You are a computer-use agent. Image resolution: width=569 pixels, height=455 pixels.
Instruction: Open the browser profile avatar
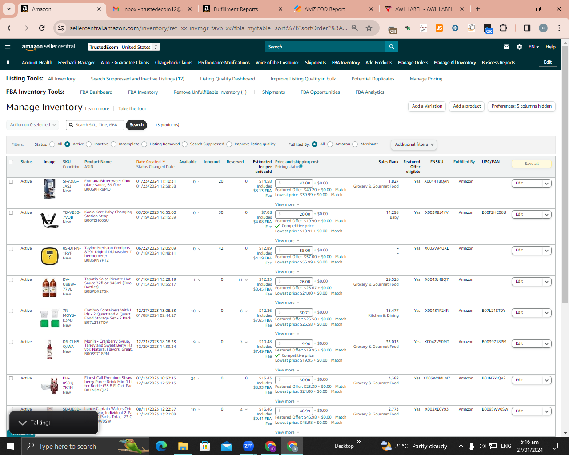pos(543,28)
